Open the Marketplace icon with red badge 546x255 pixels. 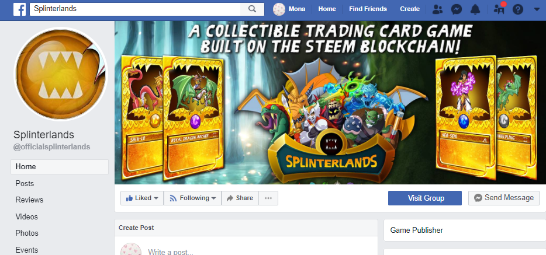(499, 9)
